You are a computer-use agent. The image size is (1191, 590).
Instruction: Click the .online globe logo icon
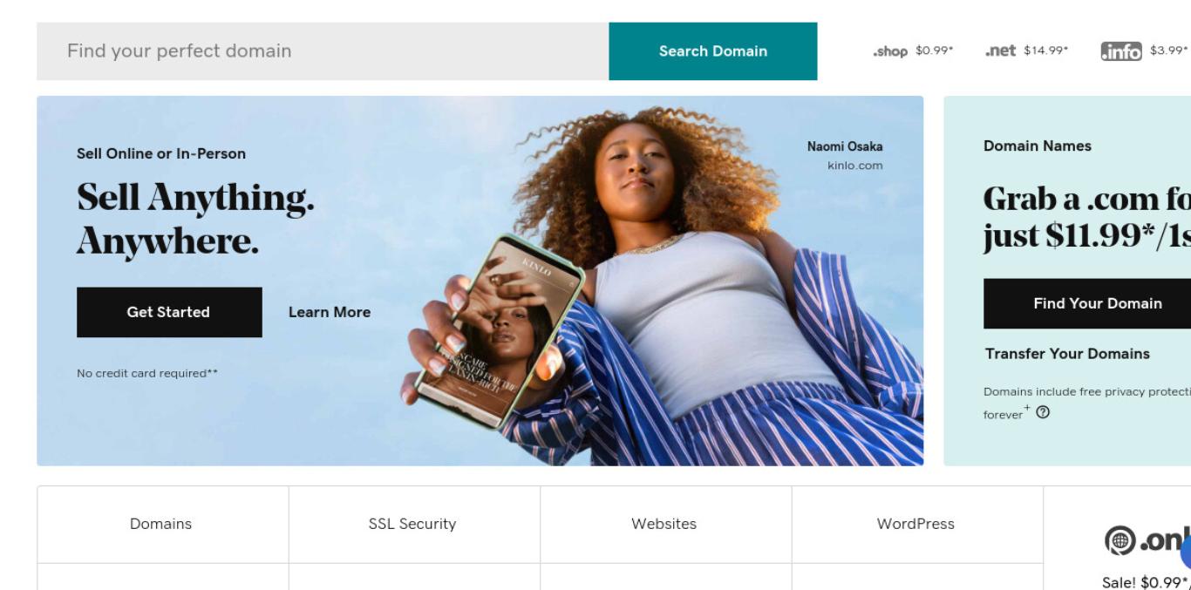pos(1119,541)
